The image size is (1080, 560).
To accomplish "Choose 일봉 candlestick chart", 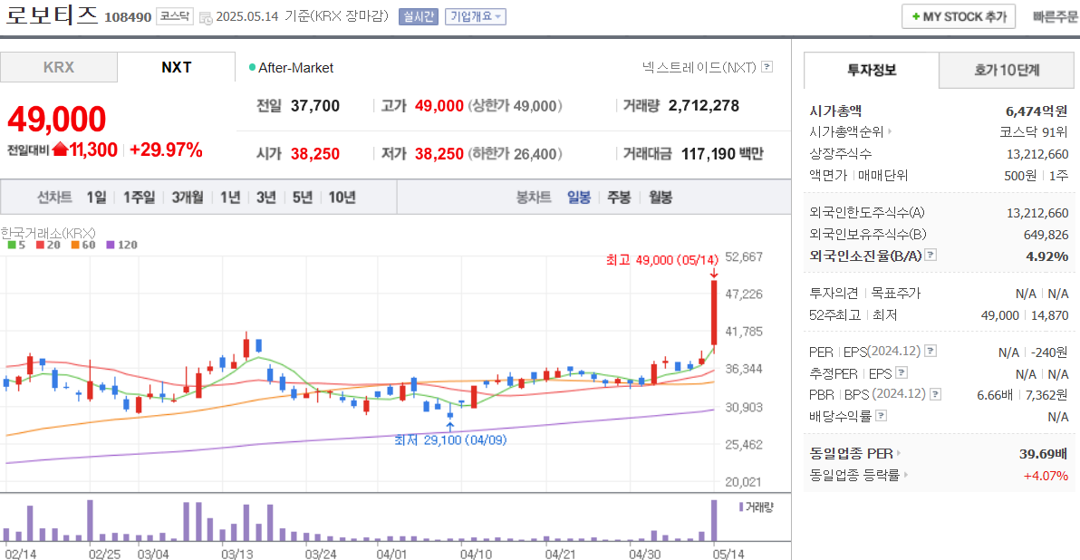I will pos(579,198).
